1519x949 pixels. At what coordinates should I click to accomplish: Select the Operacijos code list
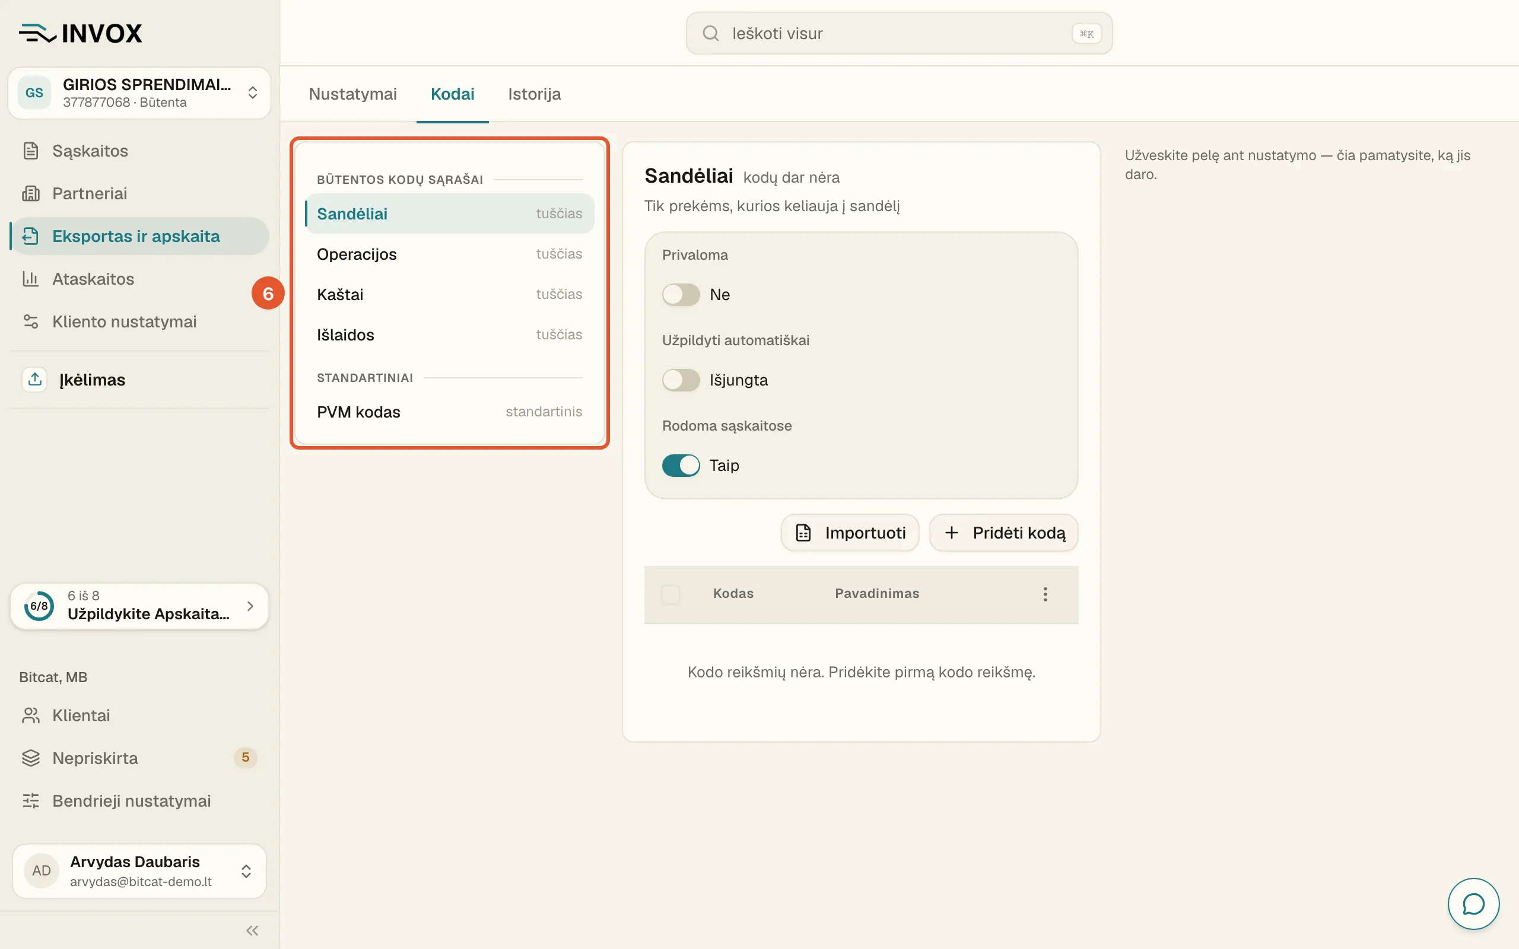tap(449, 254)
